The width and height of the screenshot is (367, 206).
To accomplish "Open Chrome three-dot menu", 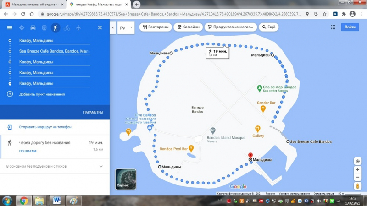I will (x=361, y=14).
